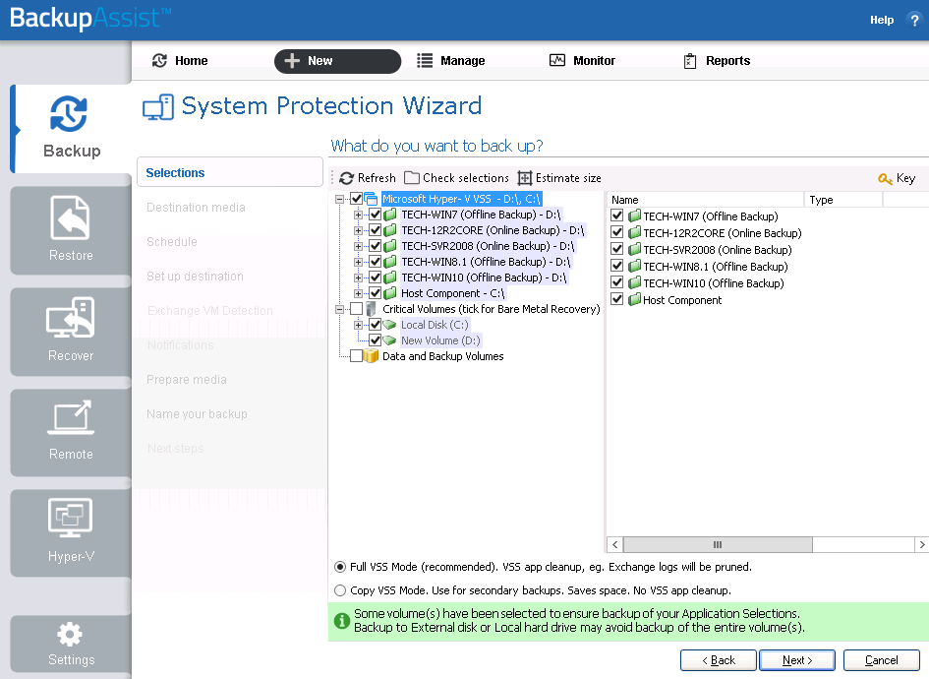
Task: Click the Local Disk (C:) drive icon
Action: pyautogui.click(x=389, y=325)
